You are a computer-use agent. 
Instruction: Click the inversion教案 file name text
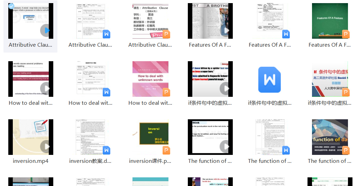coord(90,161)
